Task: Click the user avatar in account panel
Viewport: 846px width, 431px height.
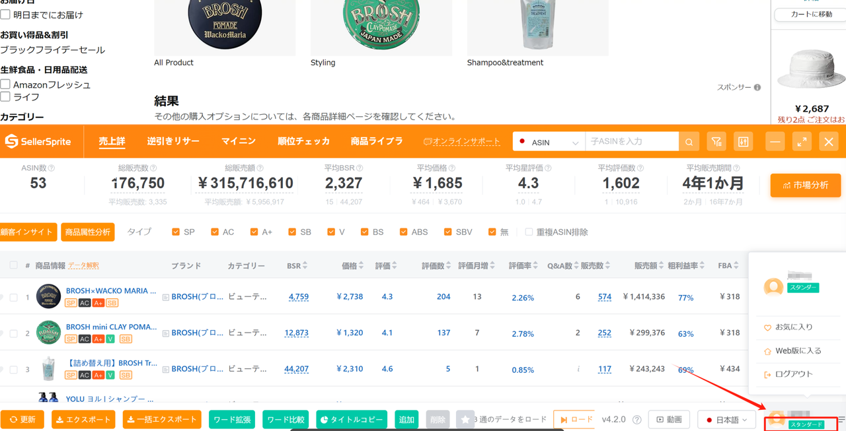Action: [x=773, y=287]
